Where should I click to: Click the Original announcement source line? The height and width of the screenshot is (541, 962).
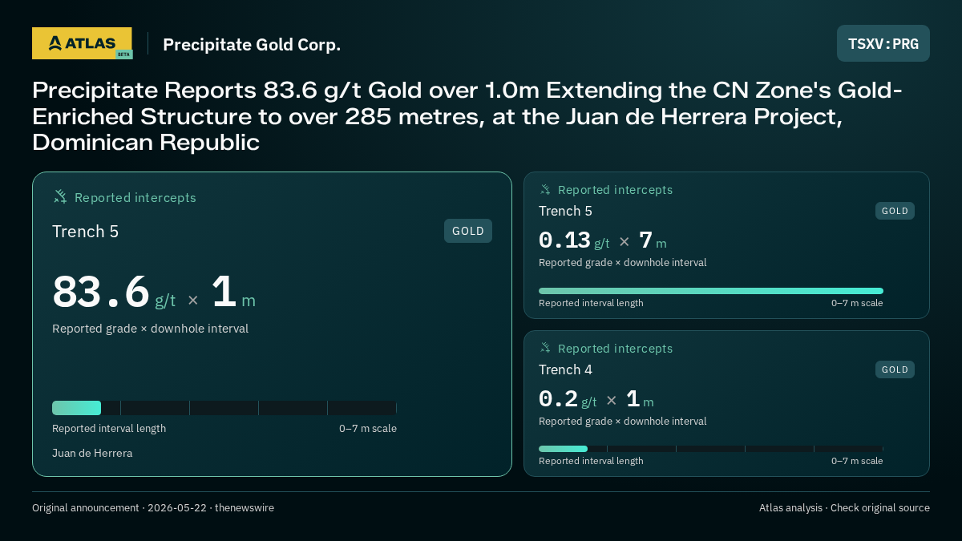(153, 508)
